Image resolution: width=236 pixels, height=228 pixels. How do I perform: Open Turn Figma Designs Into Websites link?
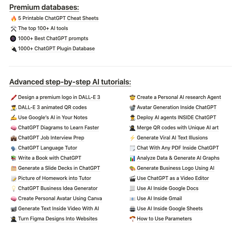pos(58,219)
